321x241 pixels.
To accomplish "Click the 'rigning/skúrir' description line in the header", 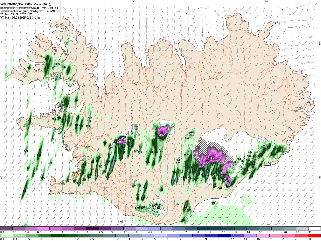I will click(29, 8).
